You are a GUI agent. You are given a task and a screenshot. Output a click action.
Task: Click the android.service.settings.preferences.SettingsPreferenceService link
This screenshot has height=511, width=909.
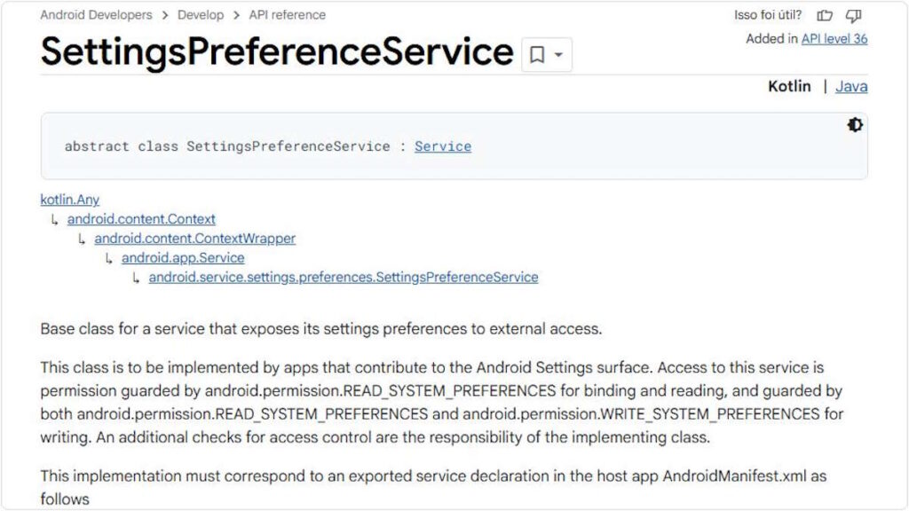point(343,277)
